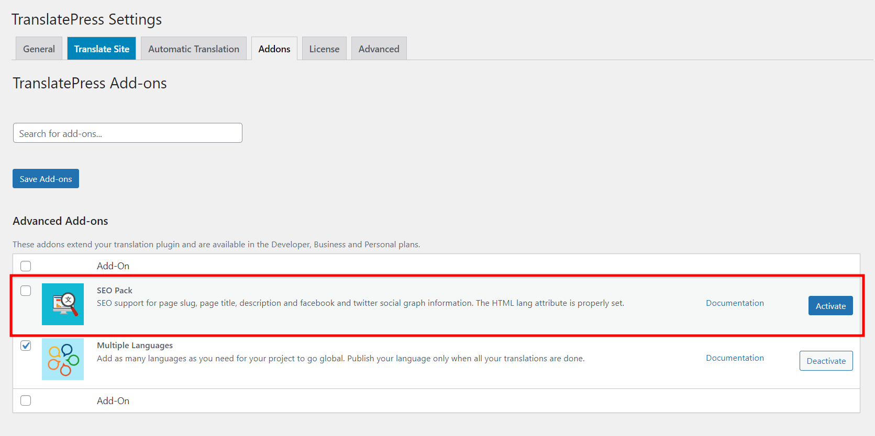Image resolution: width=875 pixels, height=436 pixels.
Task: Click the header Add-On column label
Action: coord(113,266)
